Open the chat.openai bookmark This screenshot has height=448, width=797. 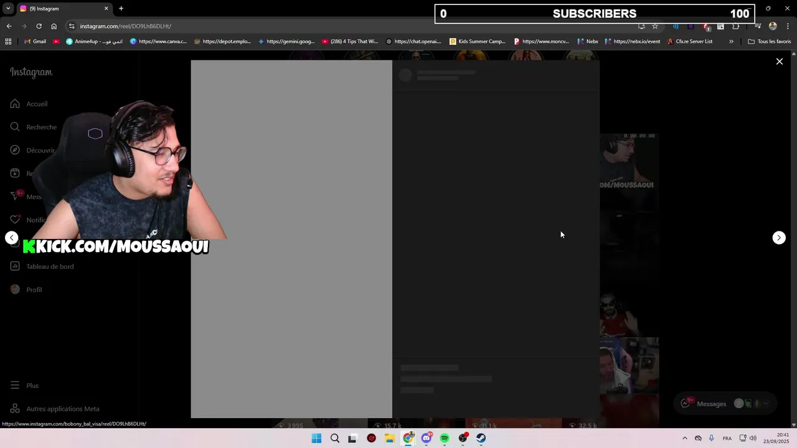tap(413, 42)
